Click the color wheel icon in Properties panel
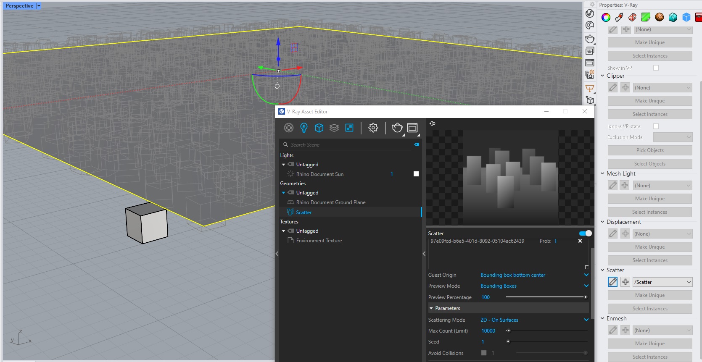Image resolution: width=702 pixels, height=362 pixels. 606,17
